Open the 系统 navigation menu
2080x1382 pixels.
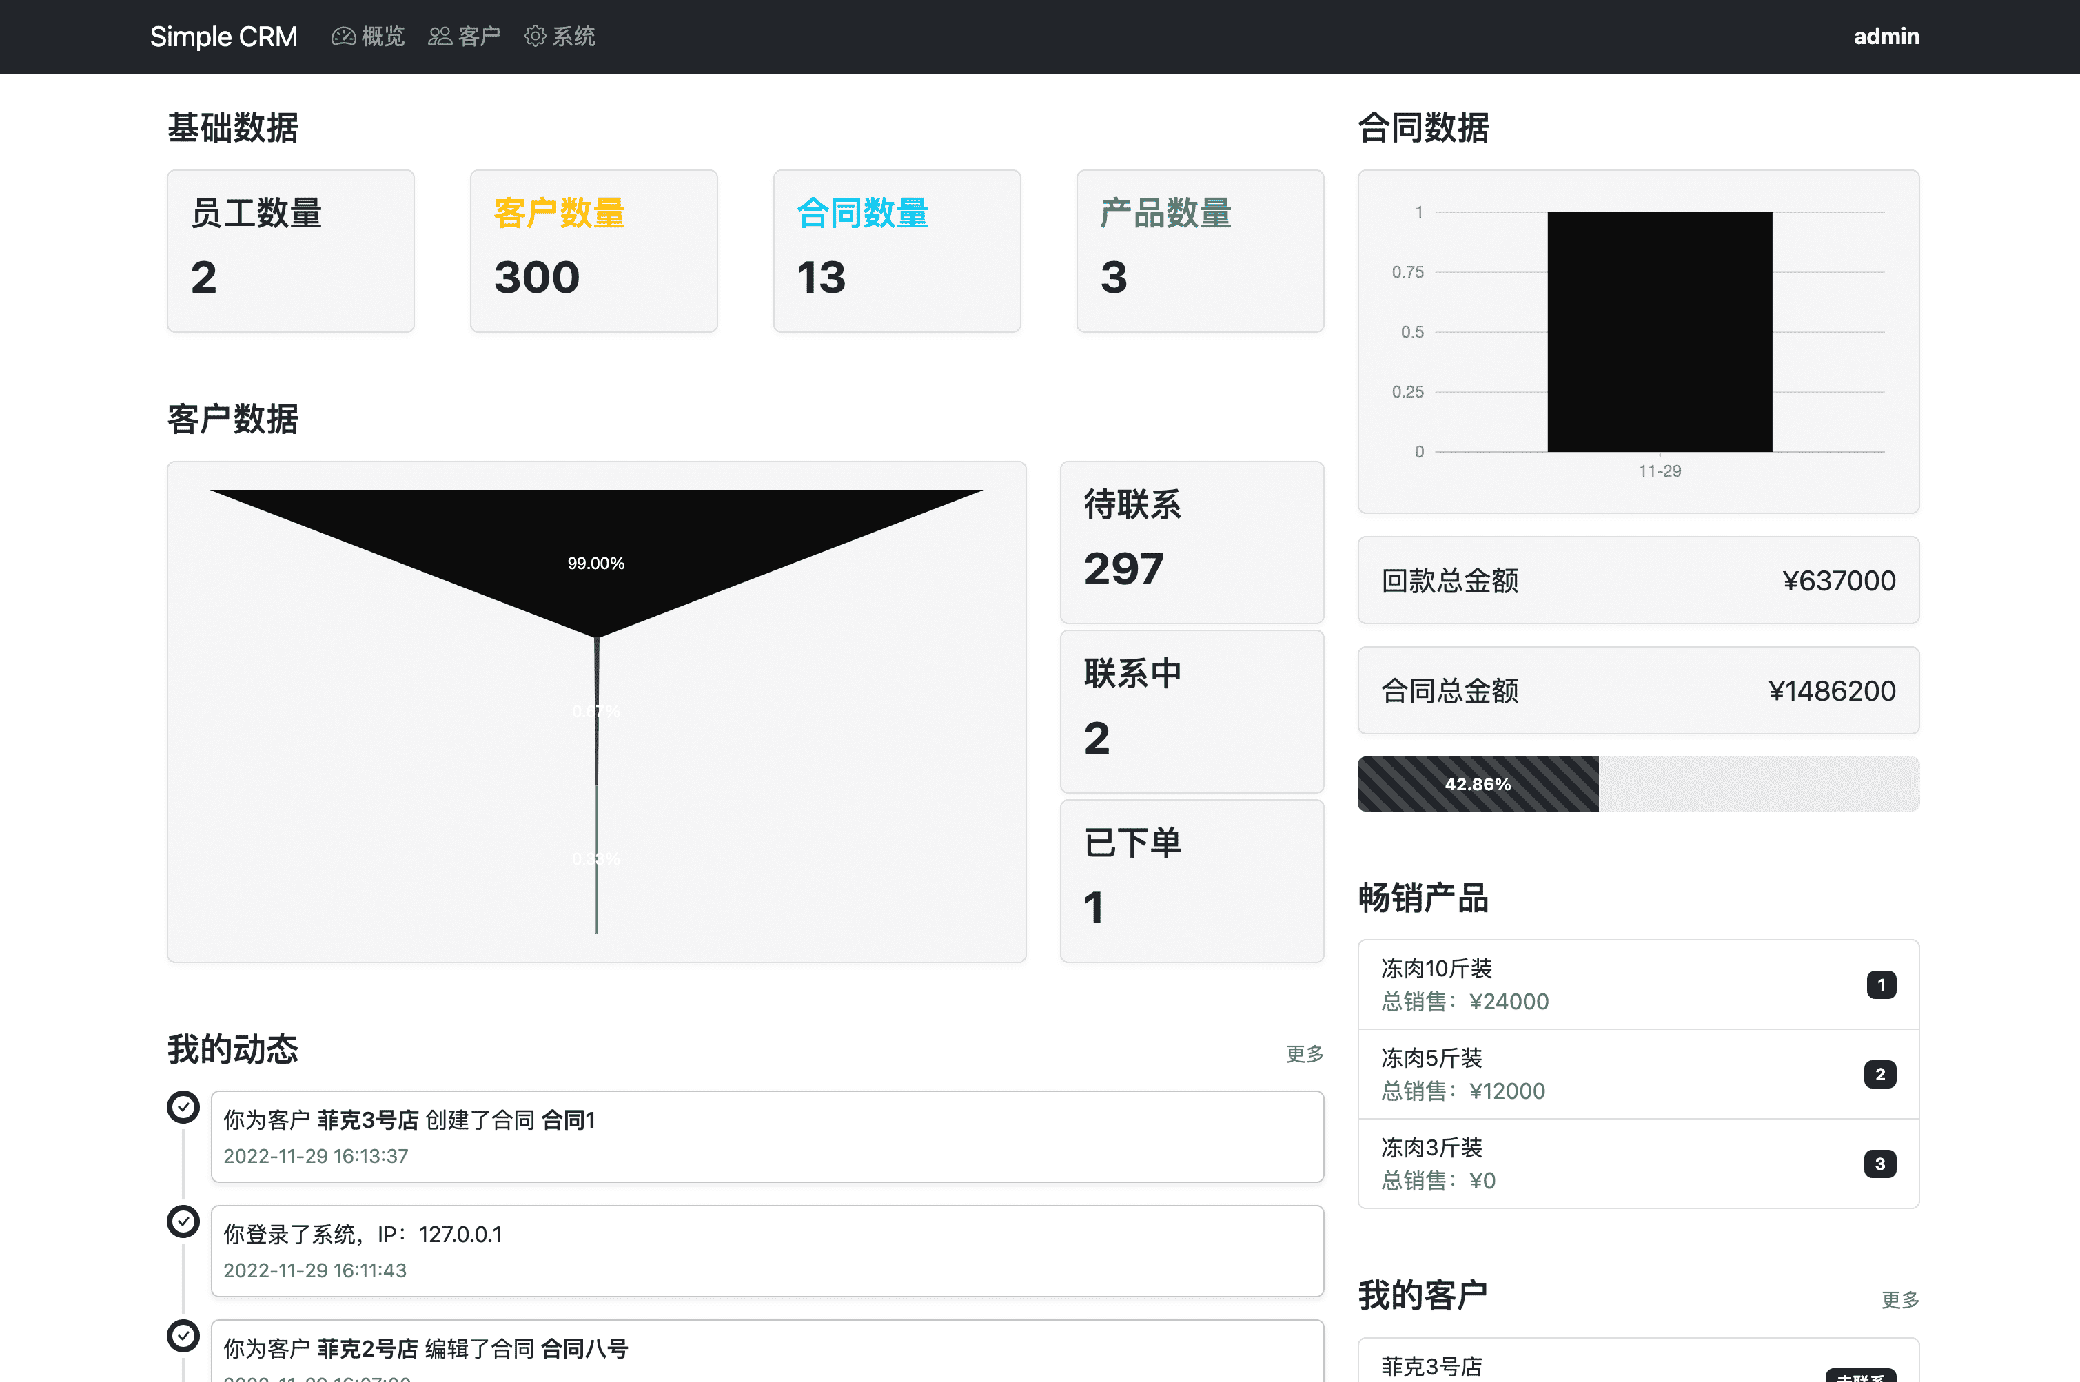click(573, 36)
